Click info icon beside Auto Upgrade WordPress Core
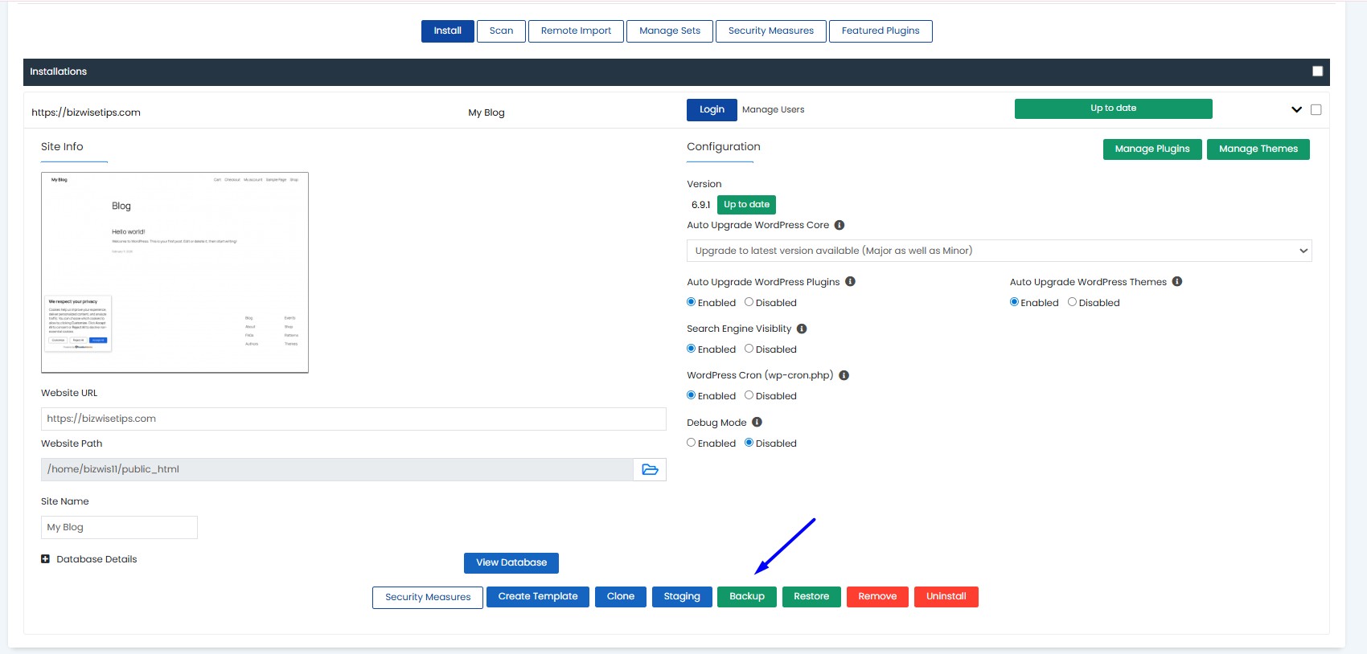The image size is (1367, 654). click(839, 225)
